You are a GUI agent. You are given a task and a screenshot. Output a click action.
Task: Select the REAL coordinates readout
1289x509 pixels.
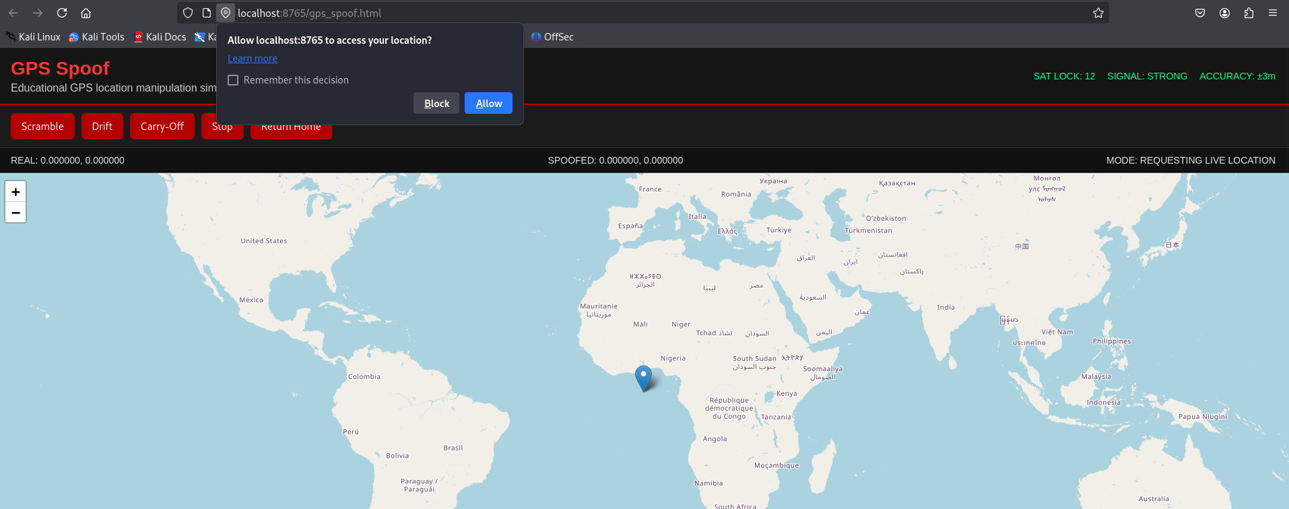tap(67, 160)
